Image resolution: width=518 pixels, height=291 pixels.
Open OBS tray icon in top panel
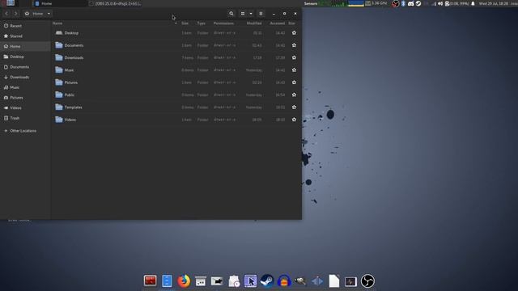click(395, 3)
